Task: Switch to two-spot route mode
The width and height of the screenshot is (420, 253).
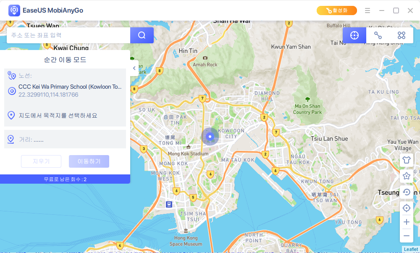Action: click(x=378, y=35)
